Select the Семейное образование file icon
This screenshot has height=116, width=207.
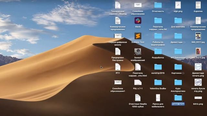coord(138,5)
